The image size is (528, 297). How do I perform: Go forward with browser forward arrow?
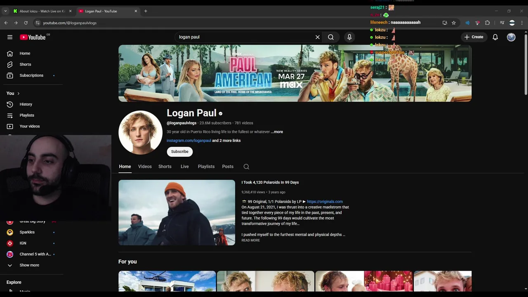(16, 23)
